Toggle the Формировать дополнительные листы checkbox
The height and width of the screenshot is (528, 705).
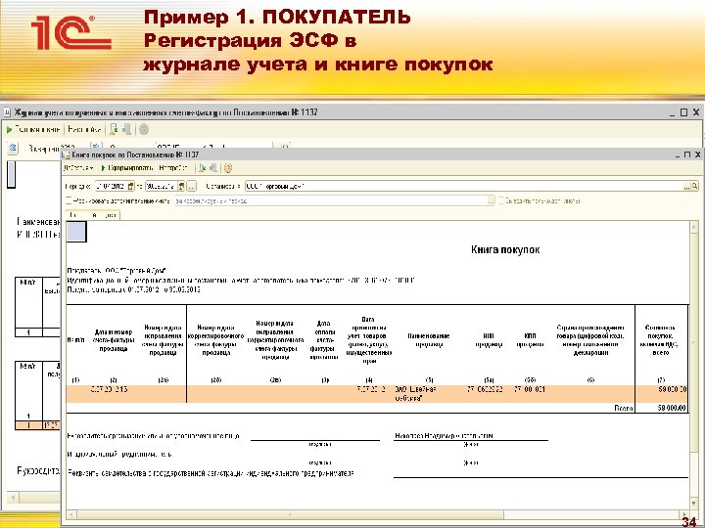(x=69, y=200)
